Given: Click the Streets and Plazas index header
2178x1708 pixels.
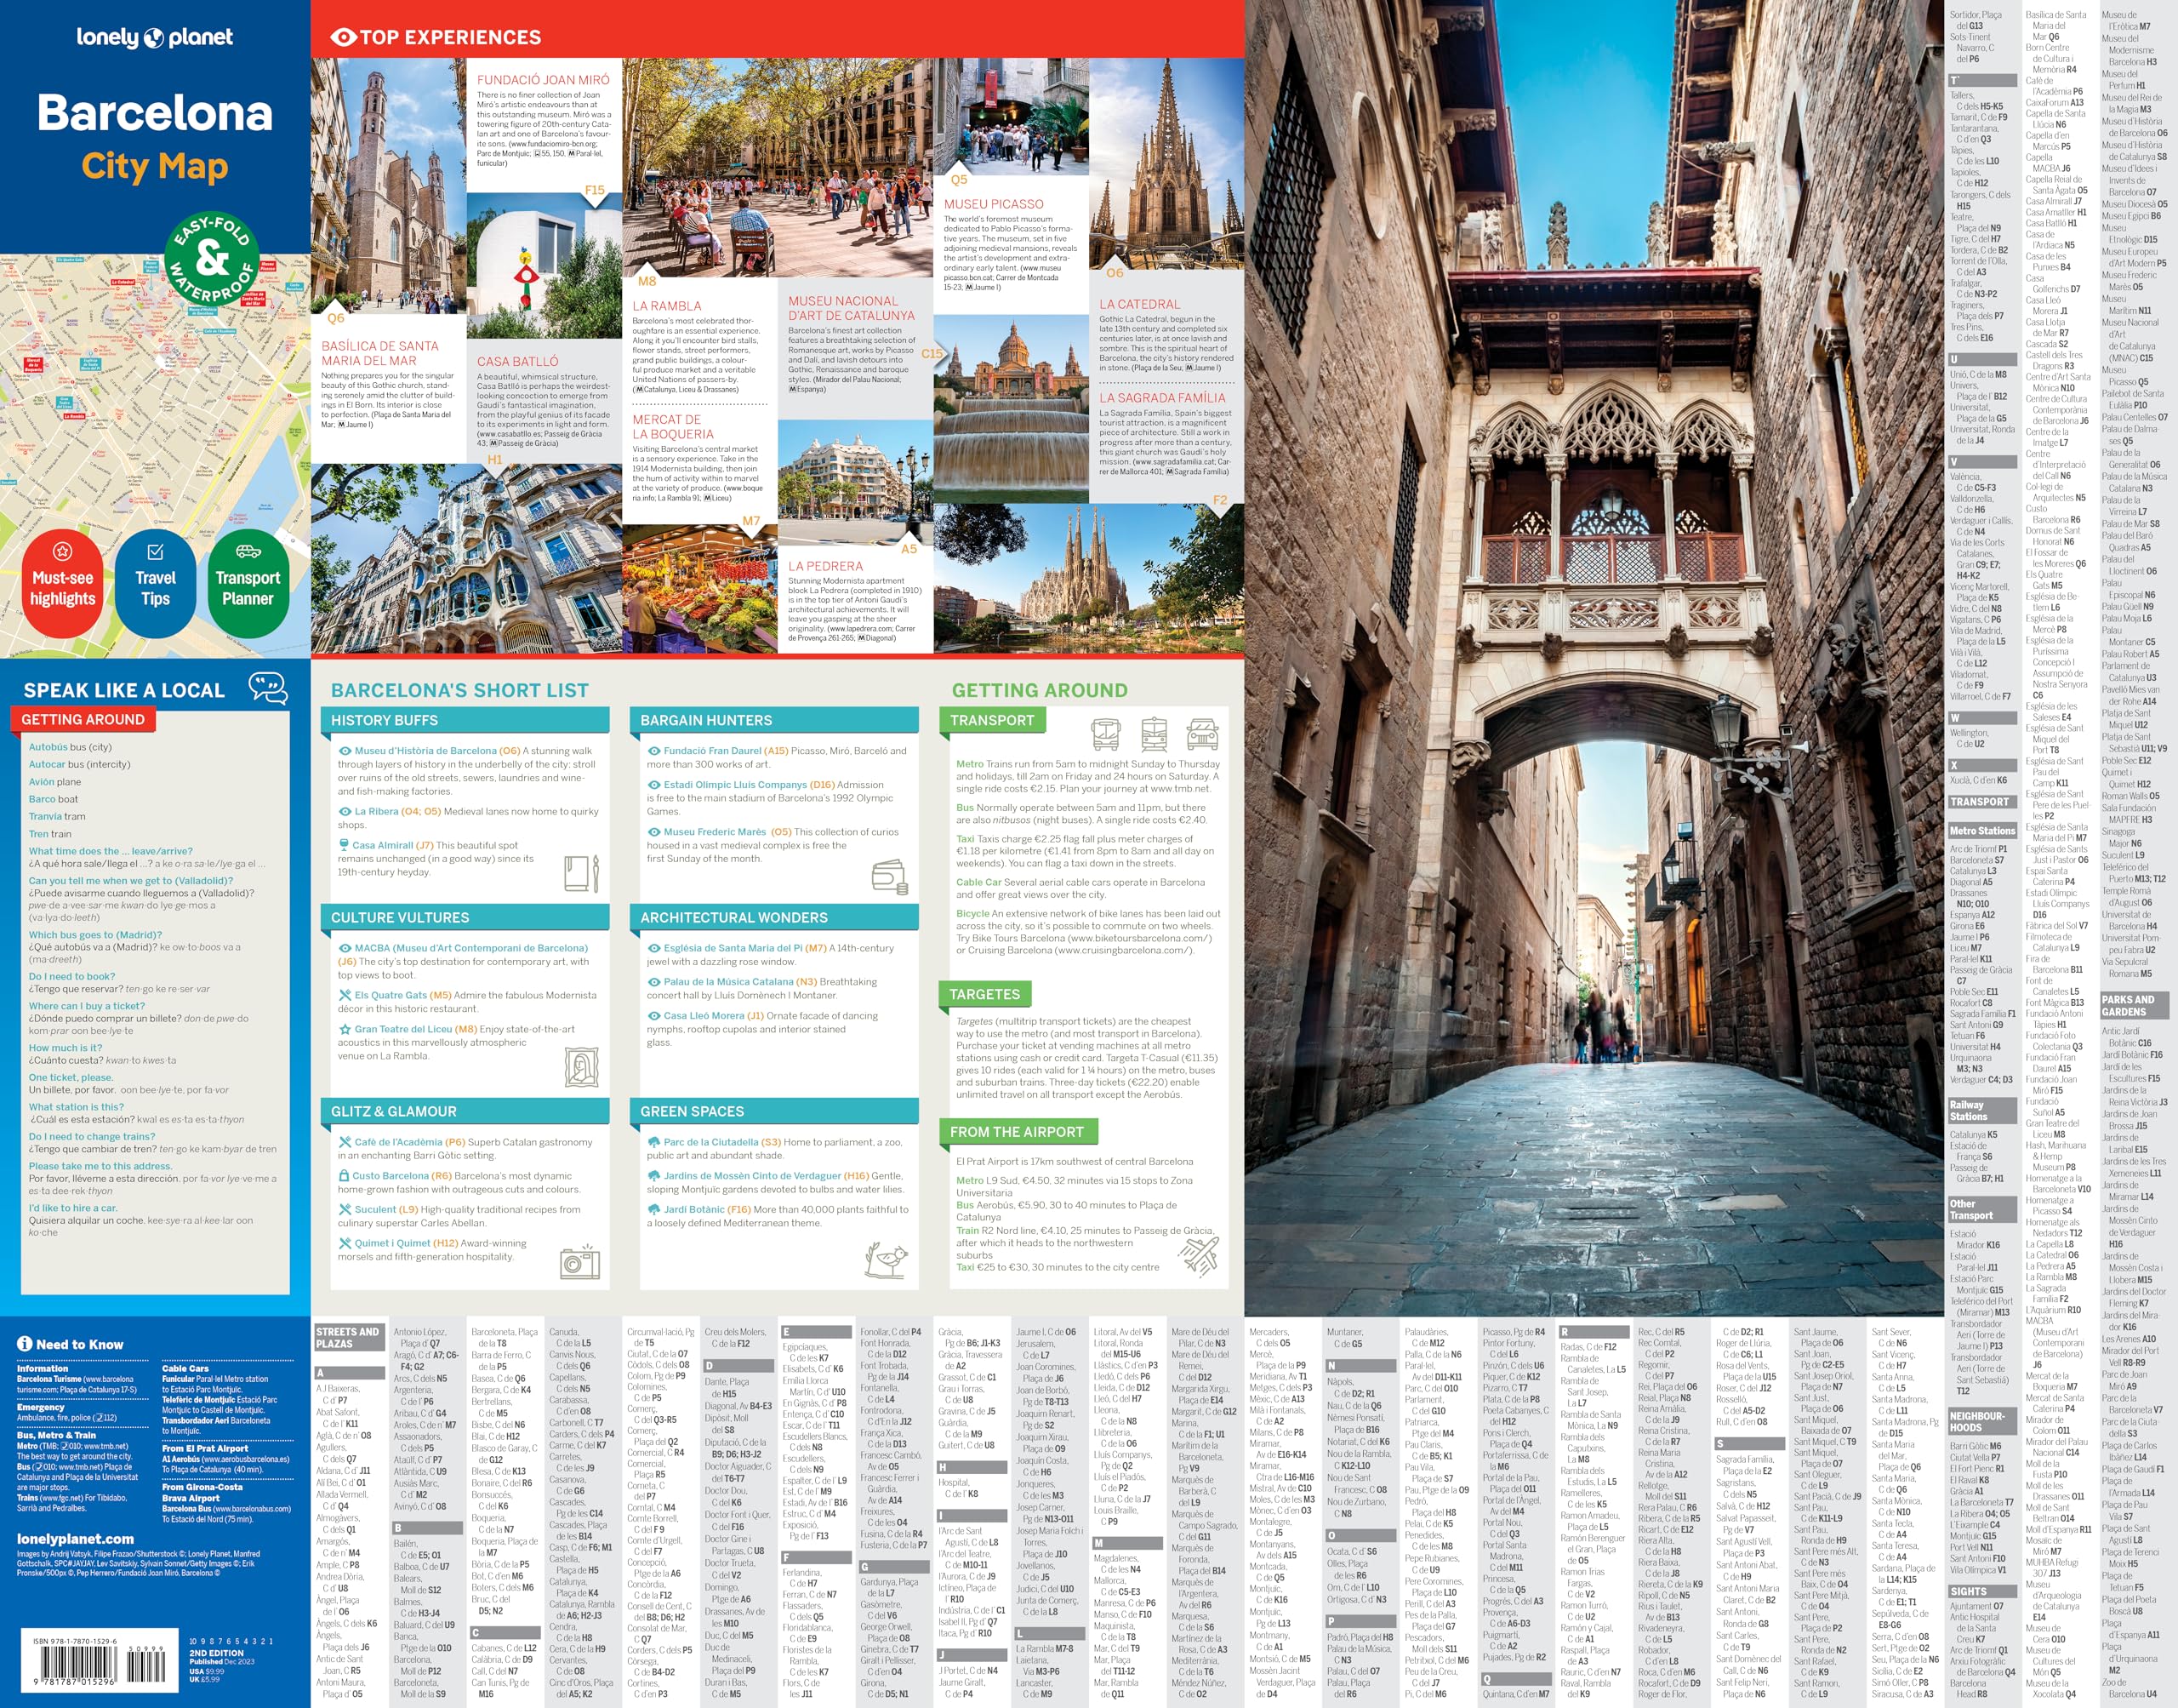Looking at the screenshot, I should (x=349, y=1338).
